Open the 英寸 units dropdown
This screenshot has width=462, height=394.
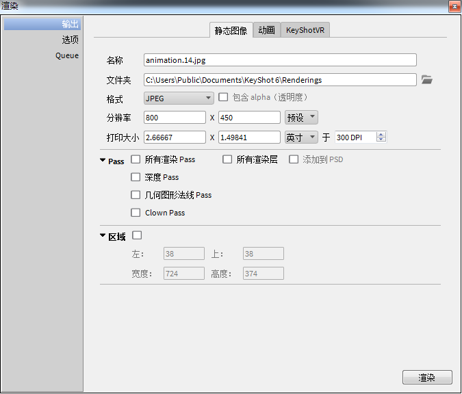(x=300, y=137)
